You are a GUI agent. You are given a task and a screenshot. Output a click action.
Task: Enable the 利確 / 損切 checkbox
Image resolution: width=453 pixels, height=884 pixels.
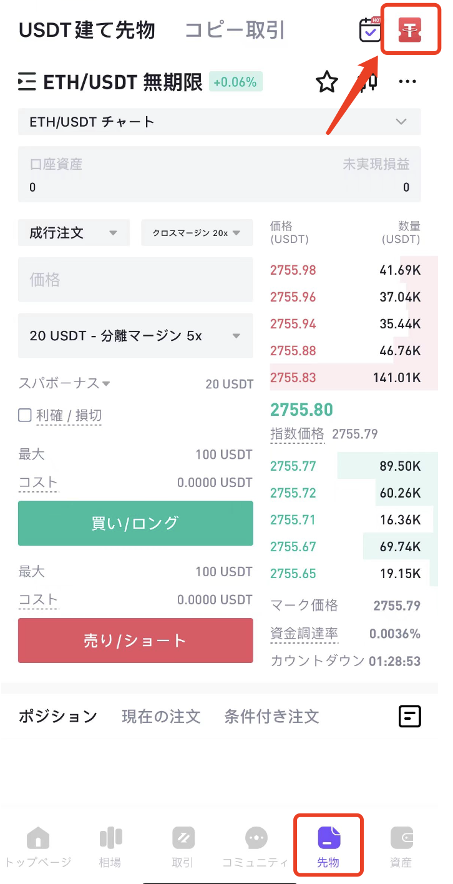pos(25,415)
